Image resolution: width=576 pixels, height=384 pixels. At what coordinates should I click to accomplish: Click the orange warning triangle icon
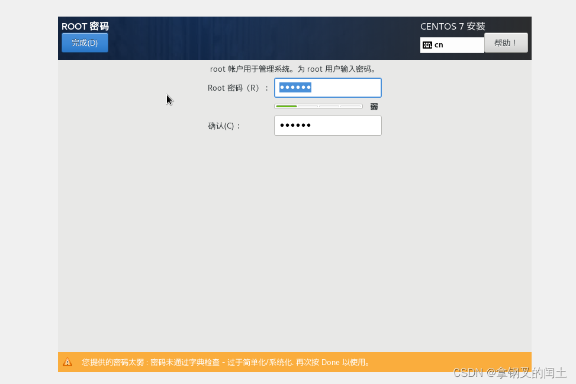[67, 362]
